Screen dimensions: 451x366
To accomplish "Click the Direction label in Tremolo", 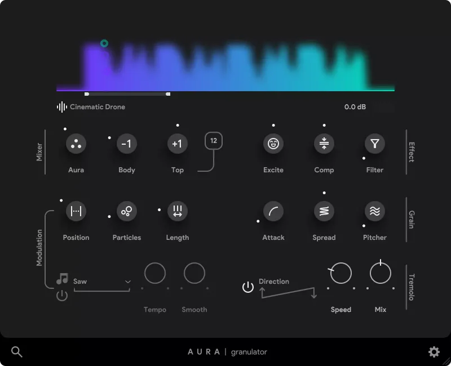I will coord(274,281).
